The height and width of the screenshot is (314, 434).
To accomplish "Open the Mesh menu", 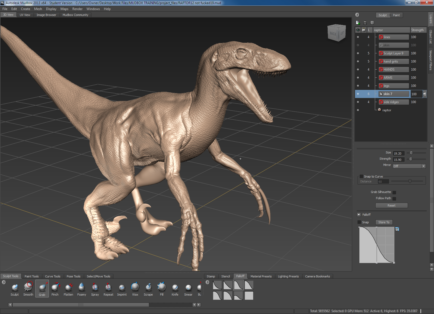I will (x=38, y=9).
